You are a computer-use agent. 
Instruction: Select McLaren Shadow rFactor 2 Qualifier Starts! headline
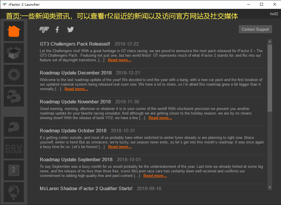point(86,189)
